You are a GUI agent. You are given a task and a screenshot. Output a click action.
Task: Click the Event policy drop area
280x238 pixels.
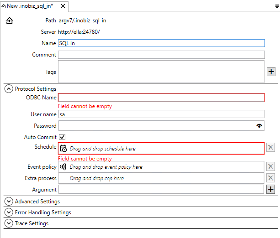(161, 167)
